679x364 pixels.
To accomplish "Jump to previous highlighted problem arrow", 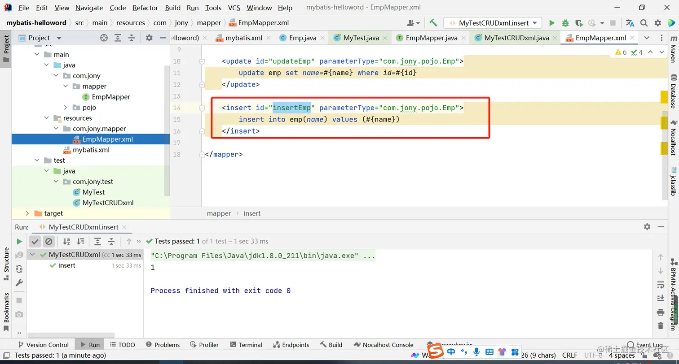I will (x=650, y=52).
